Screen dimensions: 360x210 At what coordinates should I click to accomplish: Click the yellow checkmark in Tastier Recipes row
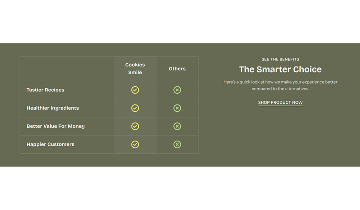135,90
